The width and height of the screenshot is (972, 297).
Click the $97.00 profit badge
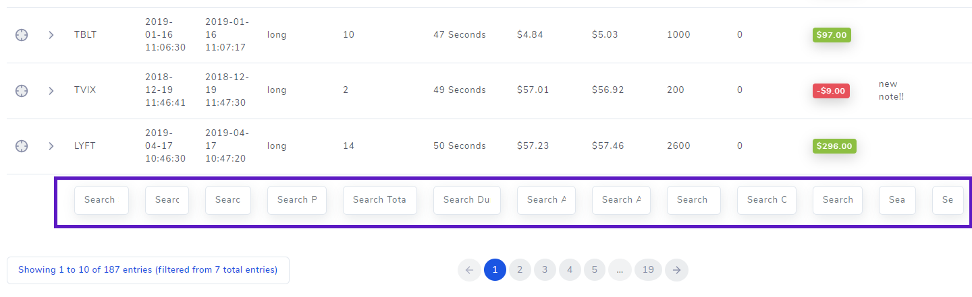(832, 35)
